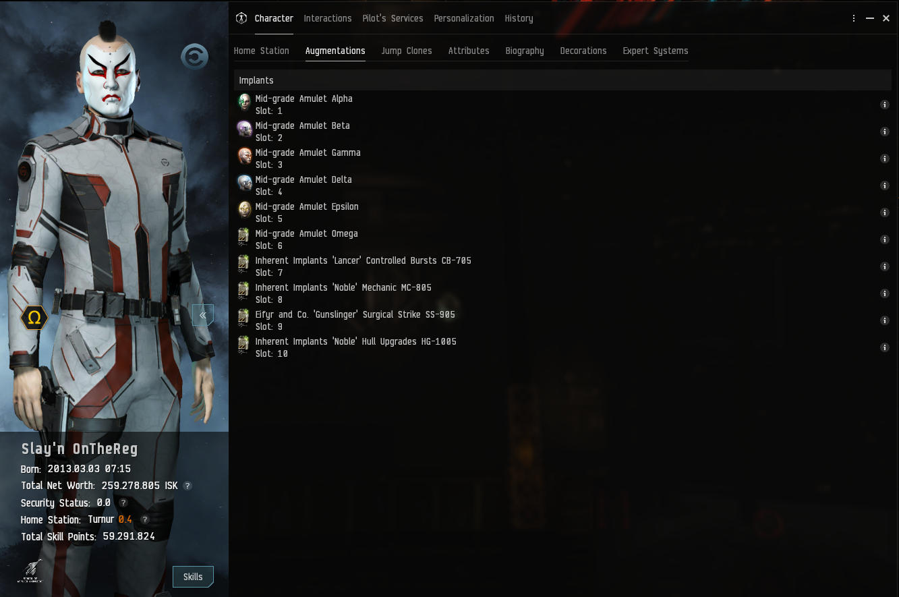Select the 'Lancer' Controlled Bursts CB-705 text

pyautogui.click(x=363, y=260)
